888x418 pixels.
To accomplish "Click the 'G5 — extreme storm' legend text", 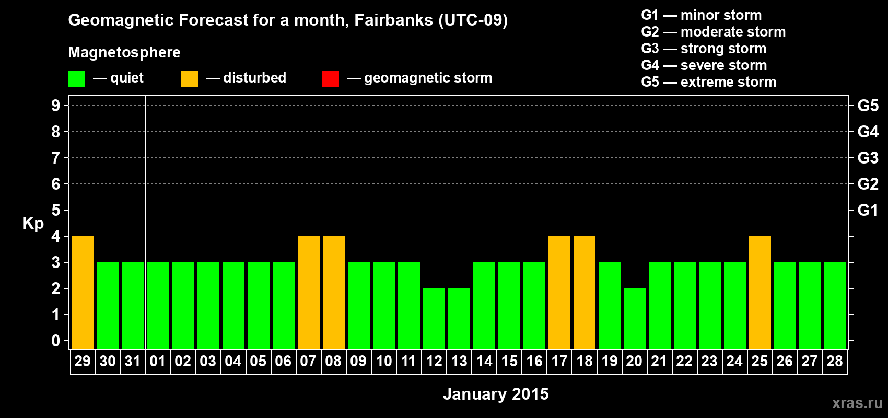I will point(709,82).
